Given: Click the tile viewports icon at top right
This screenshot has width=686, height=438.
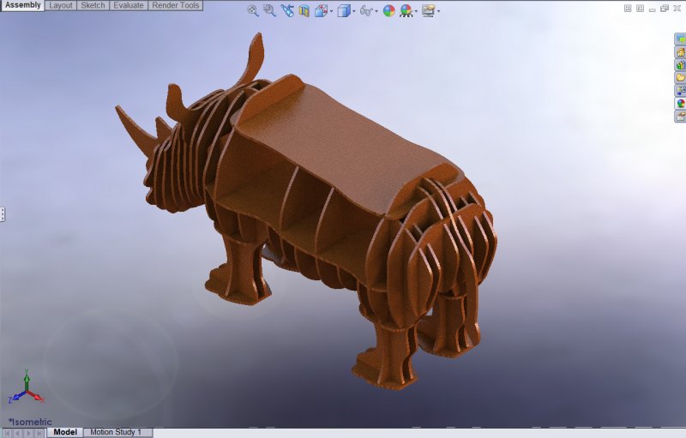Looking at the screenshot, I should click(x=628, y=9).
